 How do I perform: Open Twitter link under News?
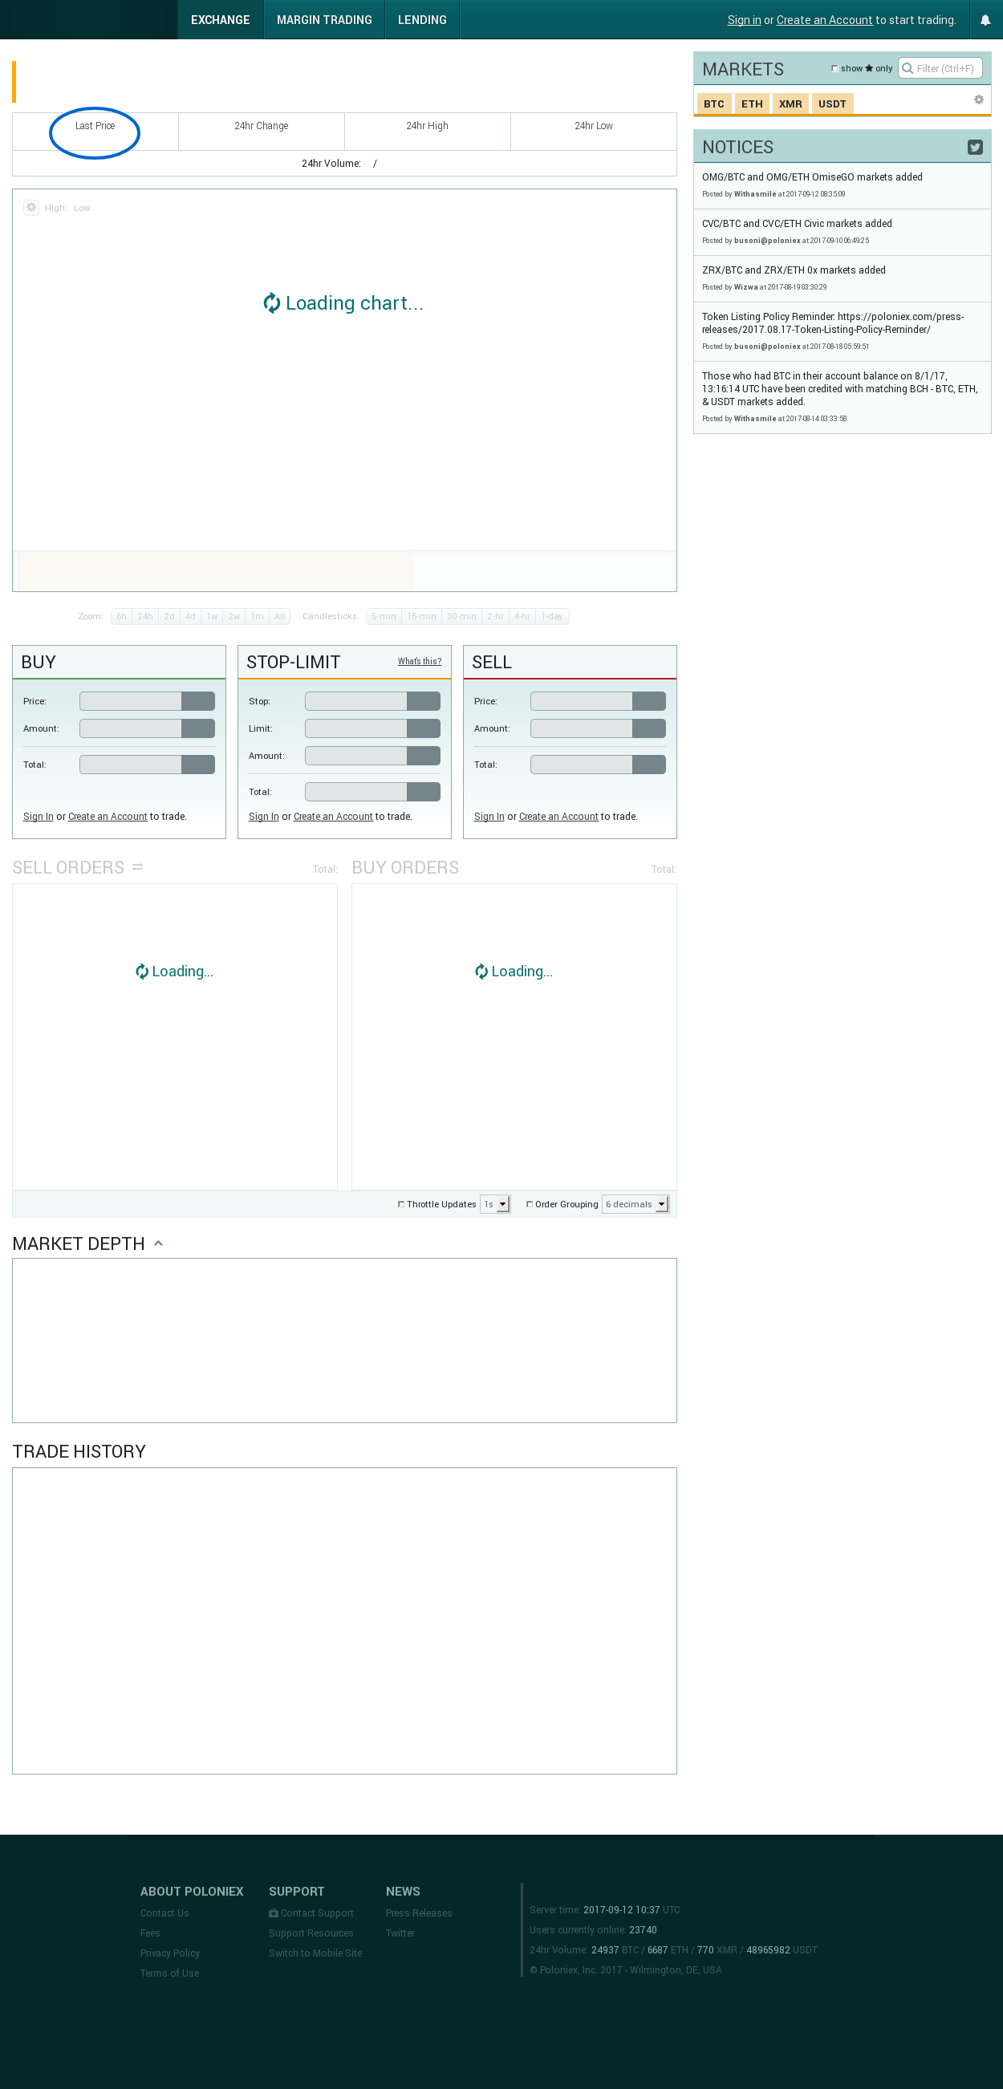tap(400, 1933)
